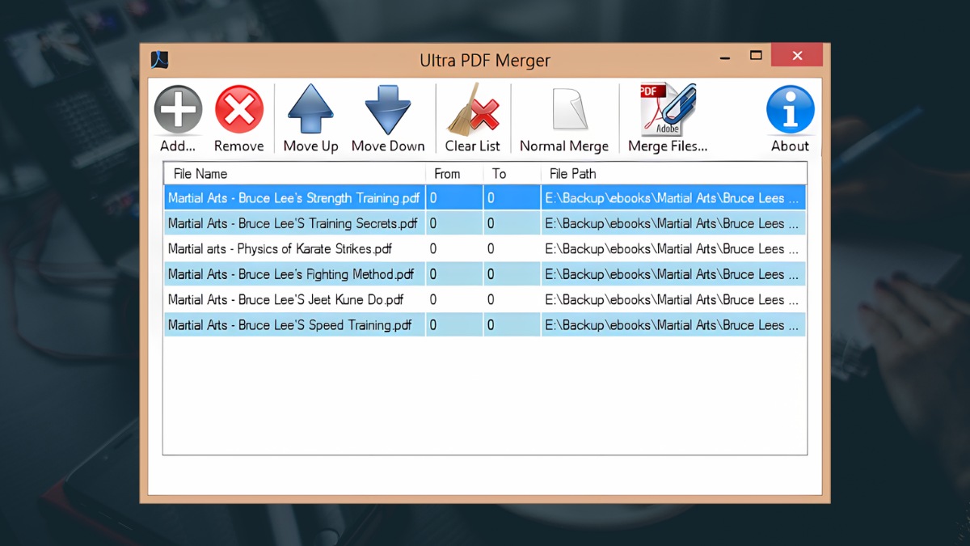Click the Move Down blue arrow icon
970x546 pixels.
coord(388,109)
